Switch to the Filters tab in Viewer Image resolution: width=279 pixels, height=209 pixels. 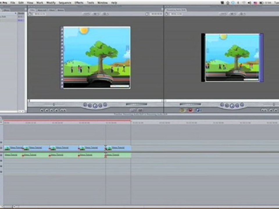(x=52, y=10)
